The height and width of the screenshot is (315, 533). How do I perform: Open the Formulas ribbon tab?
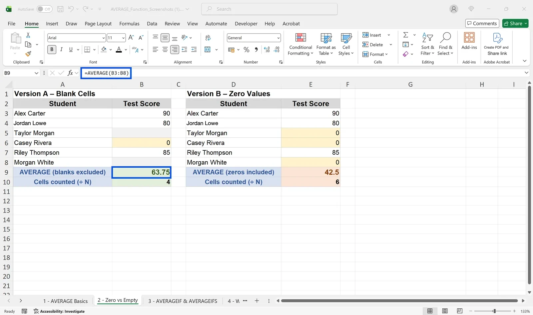pyautogui.click(x=129, y=24)
